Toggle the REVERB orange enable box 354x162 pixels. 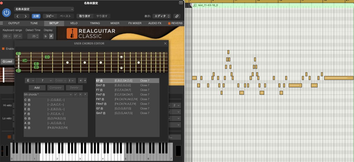169,23
